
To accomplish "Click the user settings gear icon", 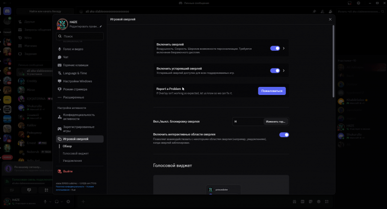I will click(x=69, y=201).
